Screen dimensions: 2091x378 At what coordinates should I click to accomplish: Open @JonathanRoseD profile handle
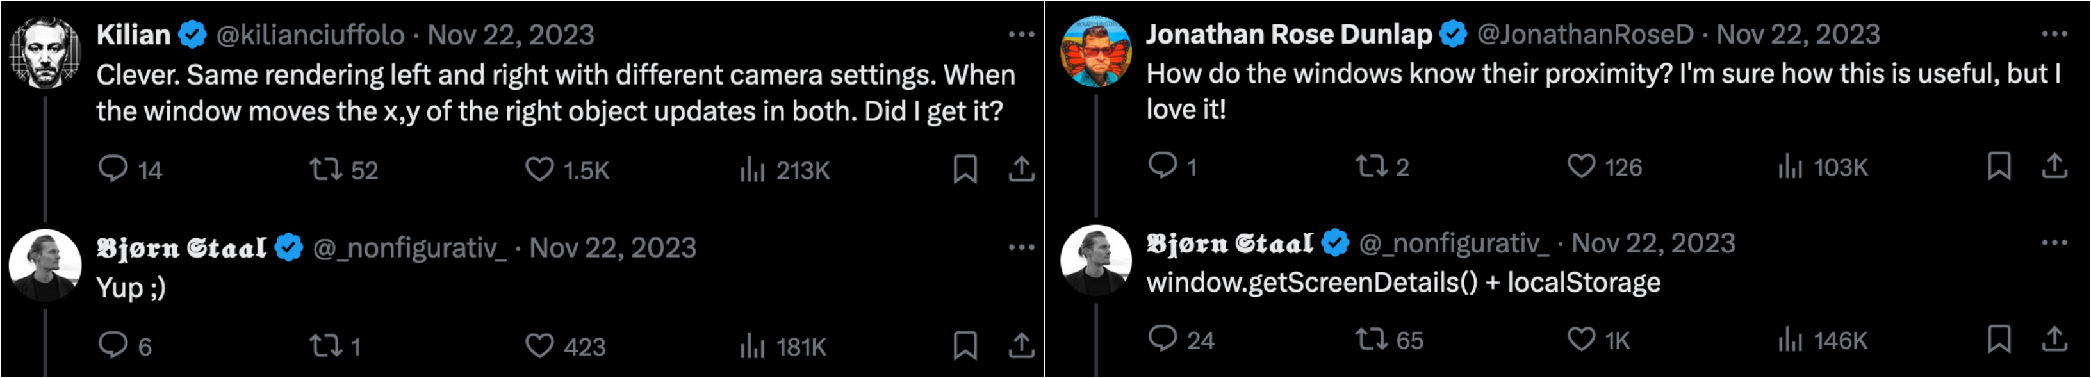pyautogui.click(x=1584, y=33)
